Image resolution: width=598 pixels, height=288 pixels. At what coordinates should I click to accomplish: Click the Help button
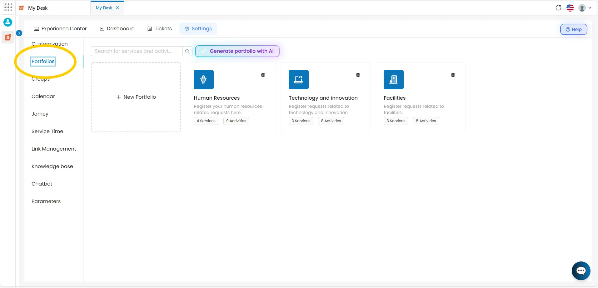point(574,29)
